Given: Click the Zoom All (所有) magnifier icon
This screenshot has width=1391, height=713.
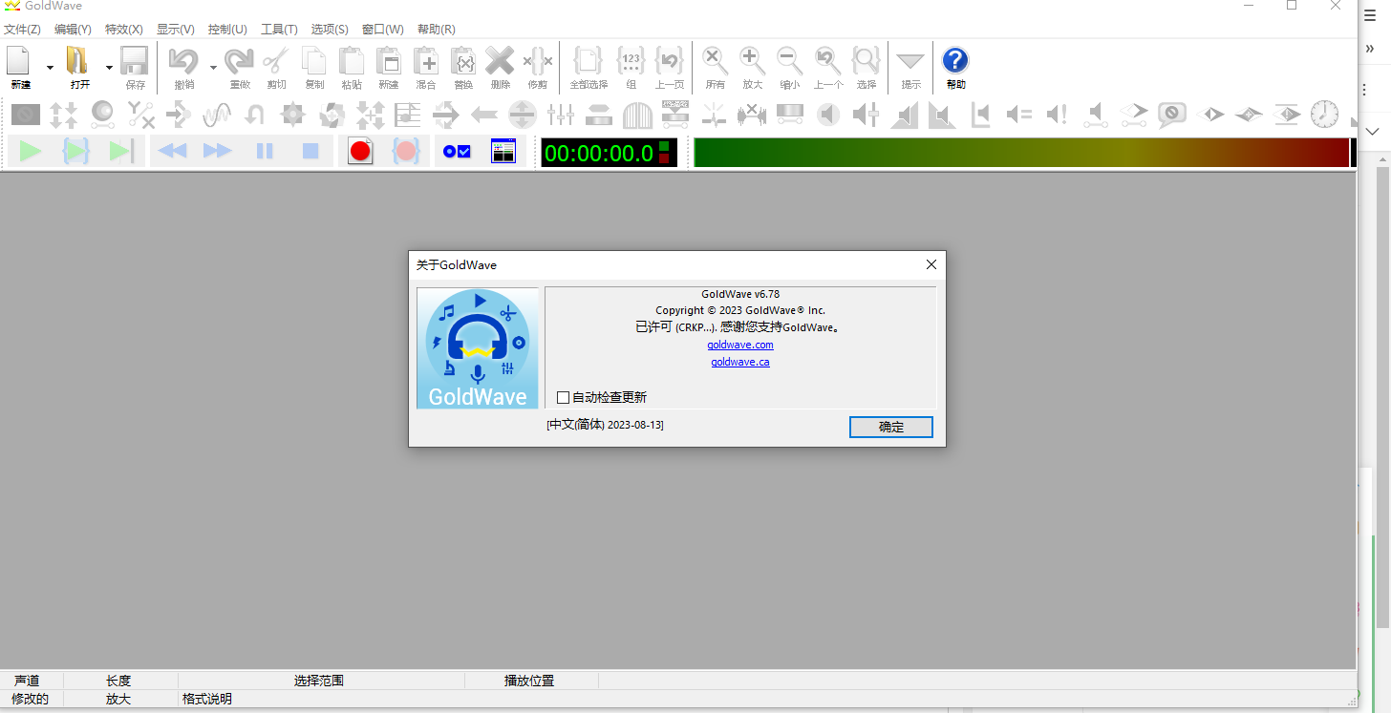Looking at the screenshot, I should pos(715,61).
